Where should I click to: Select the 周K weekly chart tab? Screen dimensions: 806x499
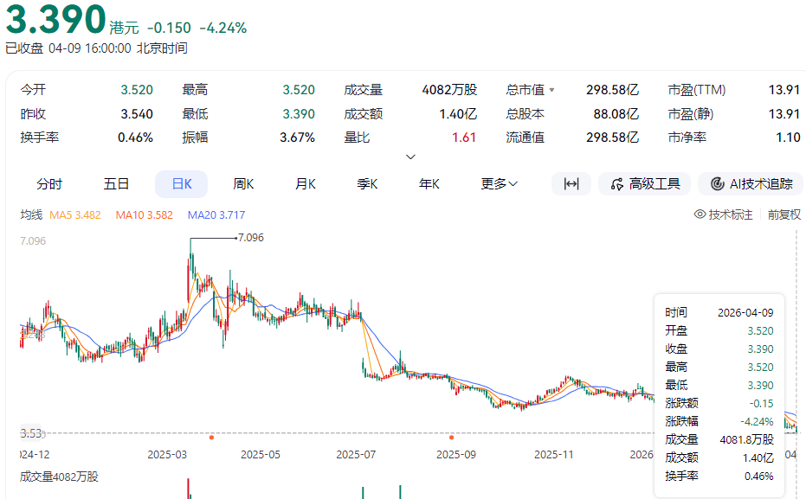(243, 183)
